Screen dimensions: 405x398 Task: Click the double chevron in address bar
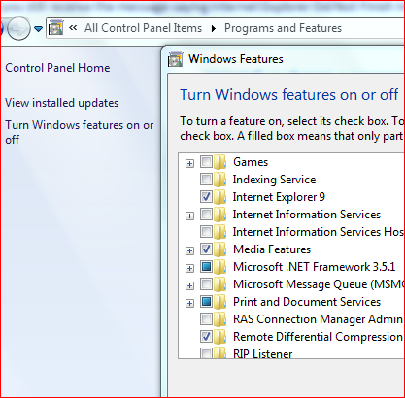[x=73, y=28]
